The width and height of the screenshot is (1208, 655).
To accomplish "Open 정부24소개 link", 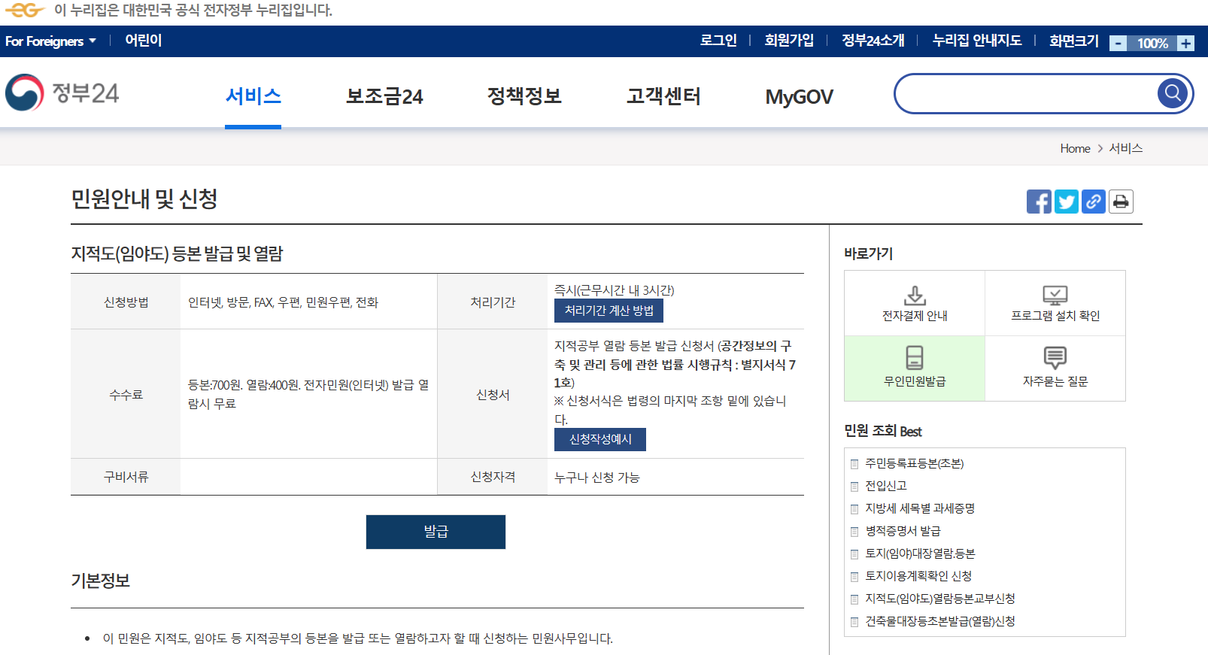I will click(x=873, y=41).
